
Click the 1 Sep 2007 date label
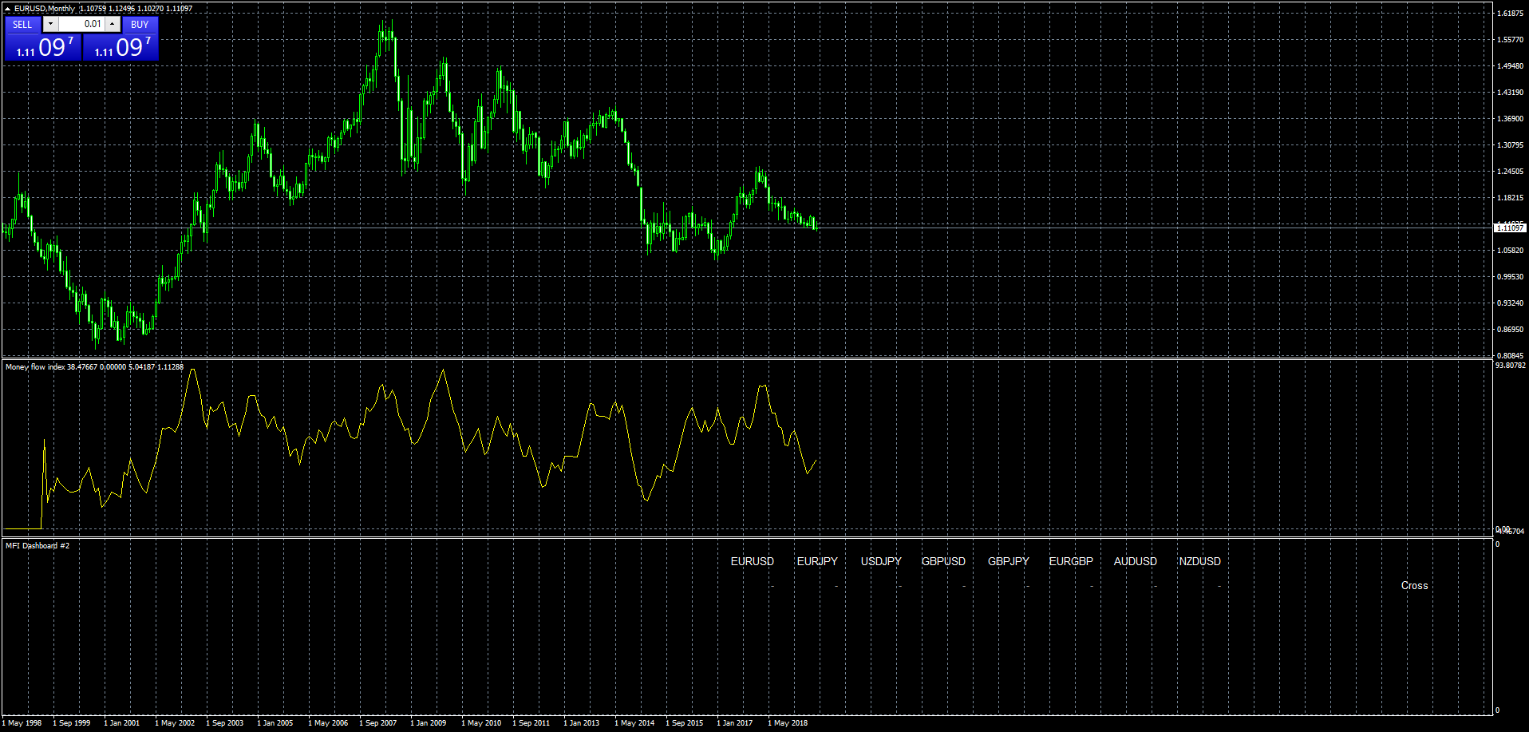(378, 723)
